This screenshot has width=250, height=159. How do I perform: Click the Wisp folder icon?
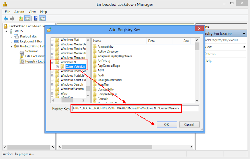point(57,93)
